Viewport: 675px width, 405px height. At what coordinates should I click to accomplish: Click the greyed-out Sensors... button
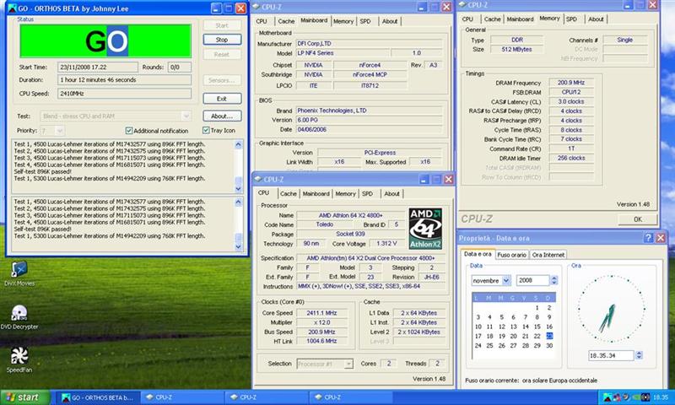[222, 80]
